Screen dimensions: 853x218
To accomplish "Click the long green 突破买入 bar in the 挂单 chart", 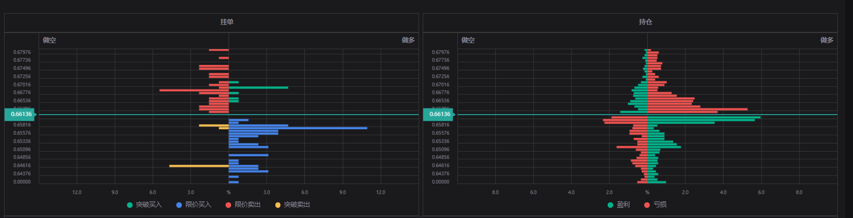I will (258, 88).
